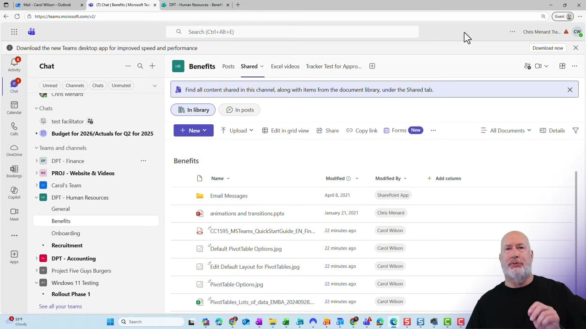Click the add people icon in Benefits channel

pyautogui.click(x=527, y=66)
